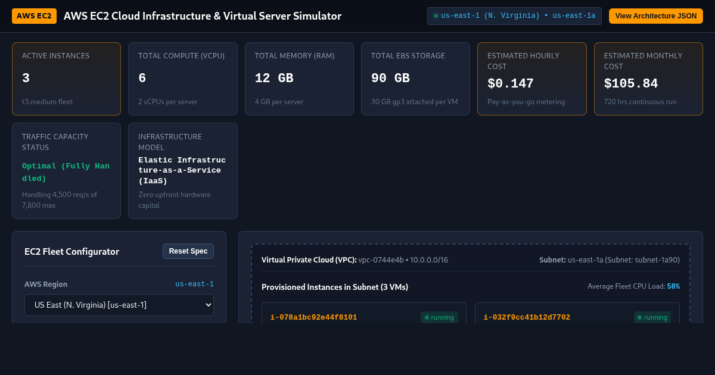Click the Pay-as-you-go metering note
Viewport: 715px width, 375px height.
point(526,102)
